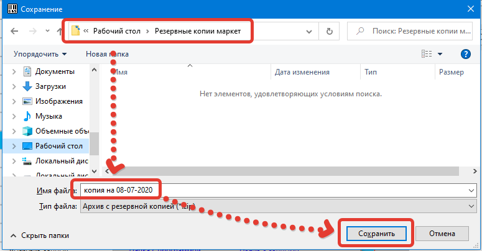Image resolution: width=482 pixels, height=251 pixels.
Task: Click the view mode icon
Action: pos(427,54)
